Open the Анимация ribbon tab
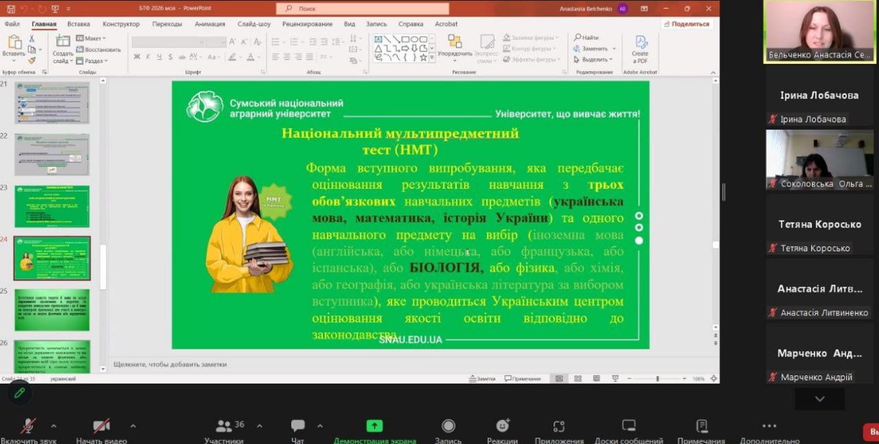The height and width of the screenshot is (444, 879). click(209, 24)
